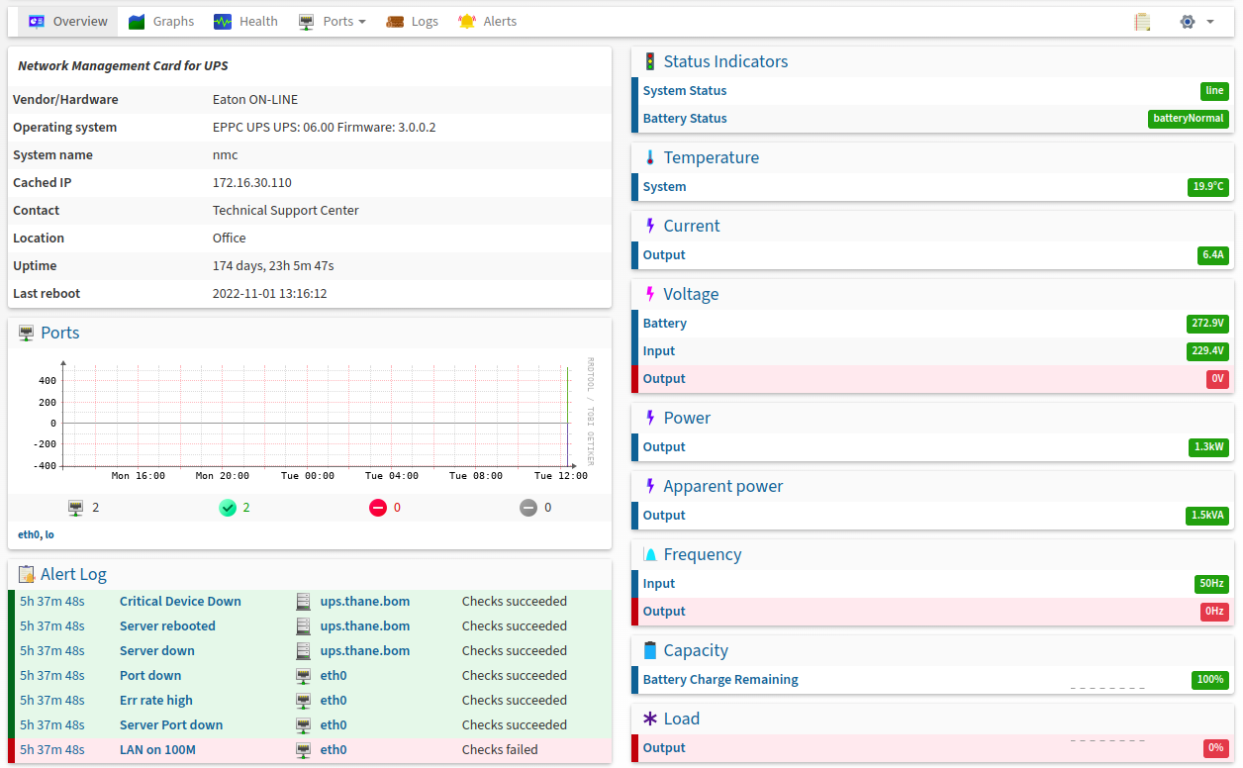Click the red down-ports icon
Image resolution: width=1243 pixels, height=768 pixels.
[x=378, y=508]
